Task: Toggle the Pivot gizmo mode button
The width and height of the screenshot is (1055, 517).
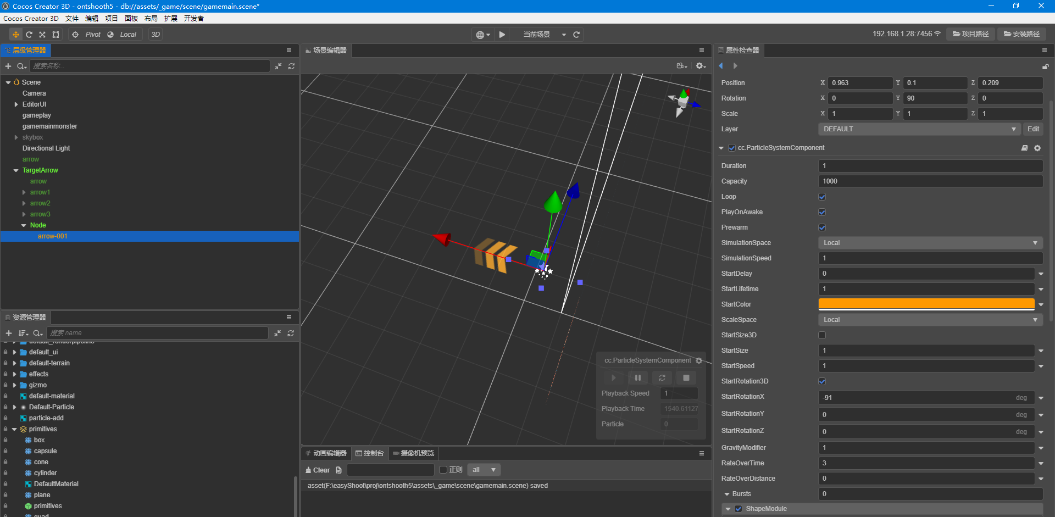Action: point(87,35)
